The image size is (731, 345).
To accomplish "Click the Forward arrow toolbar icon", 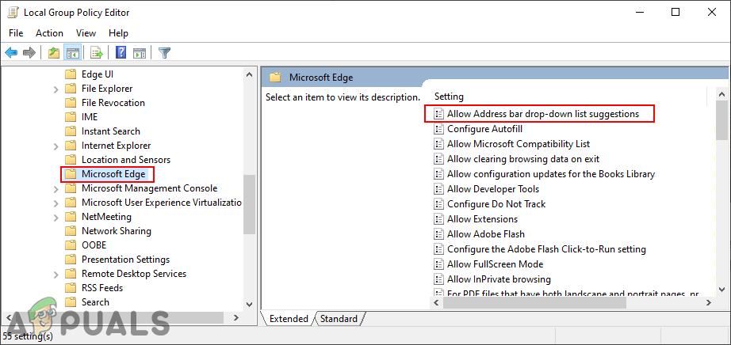I will coord(29,52).
